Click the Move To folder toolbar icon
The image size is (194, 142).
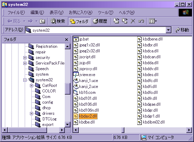click(116, 21)
